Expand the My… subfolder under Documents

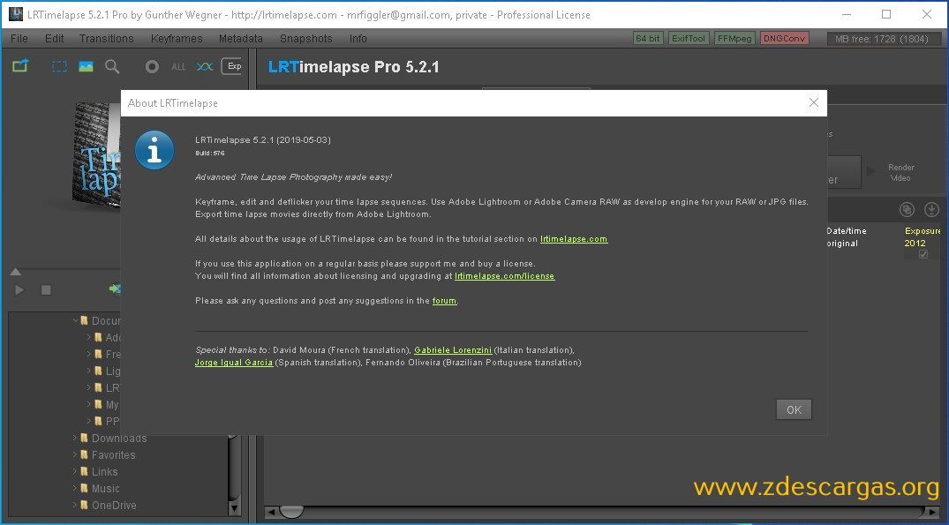pos(89,404)
